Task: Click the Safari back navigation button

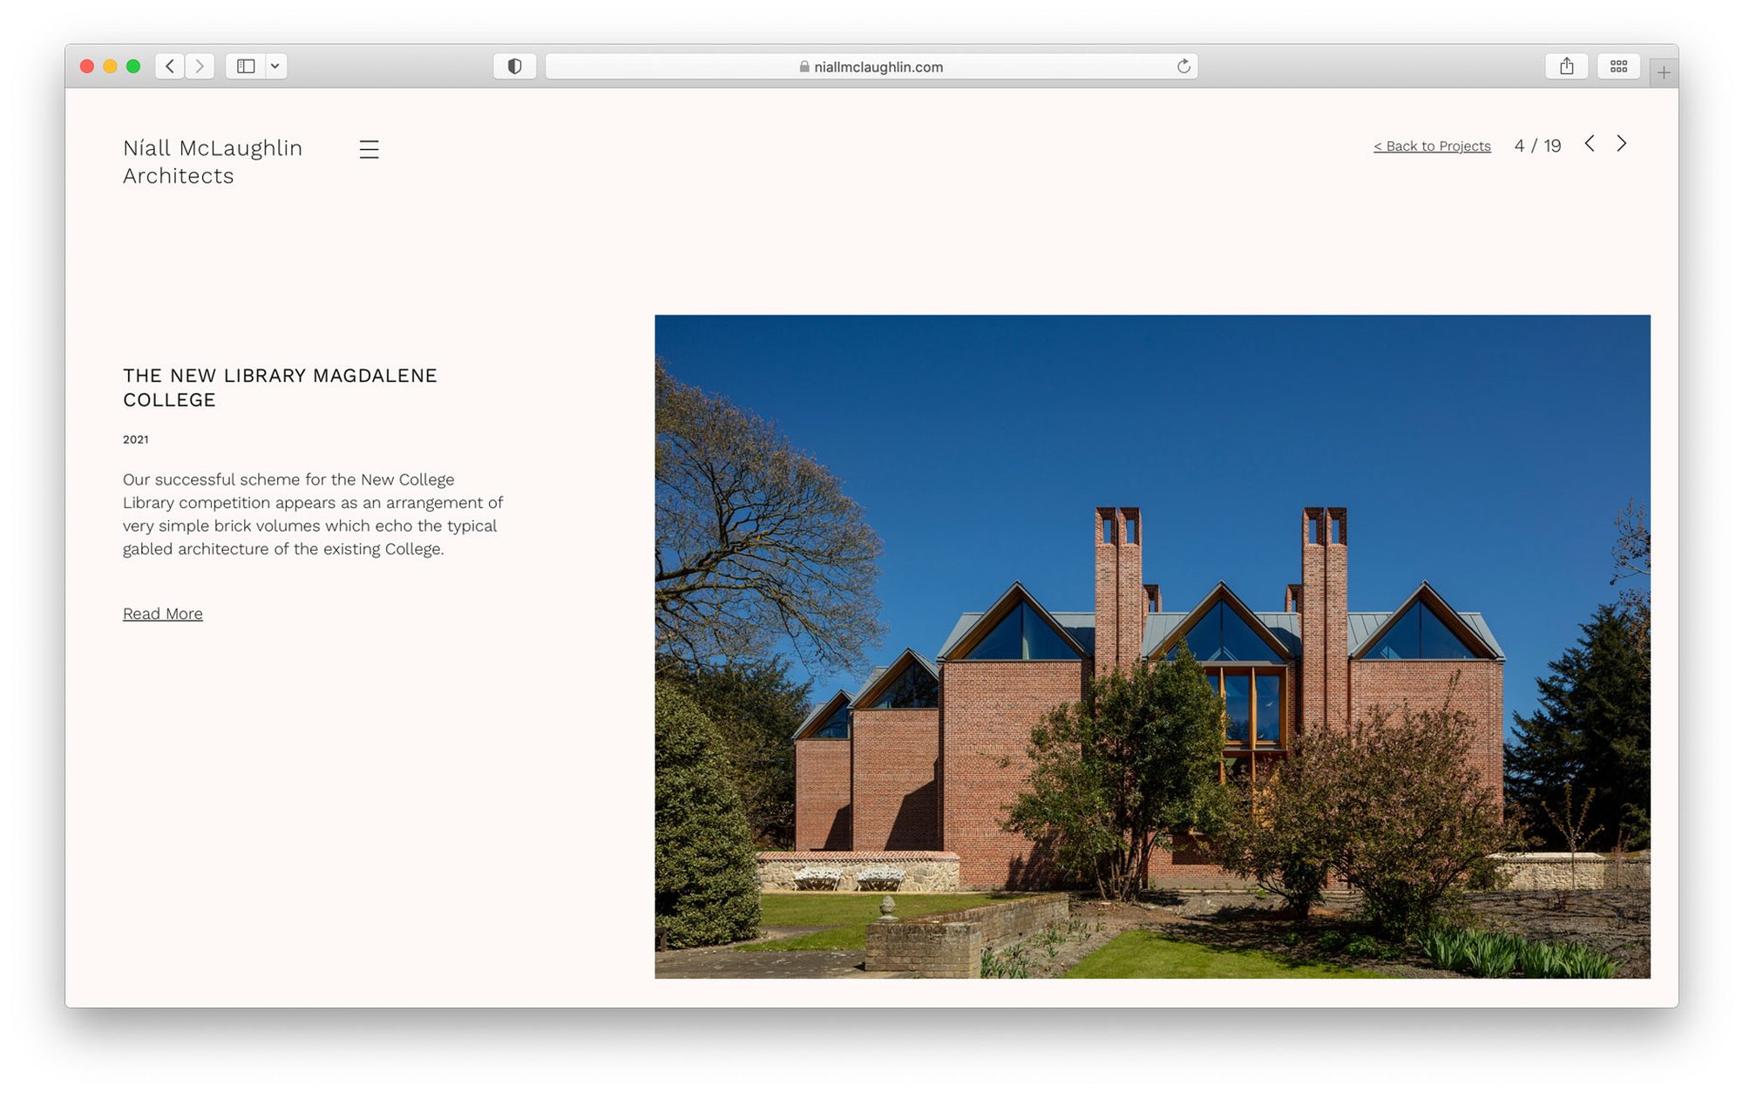Action: (170, 66)
